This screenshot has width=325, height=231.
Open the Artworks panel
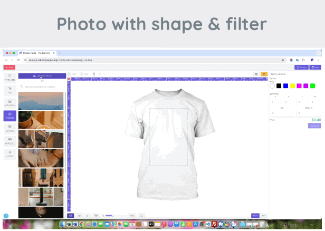(10, 102)
